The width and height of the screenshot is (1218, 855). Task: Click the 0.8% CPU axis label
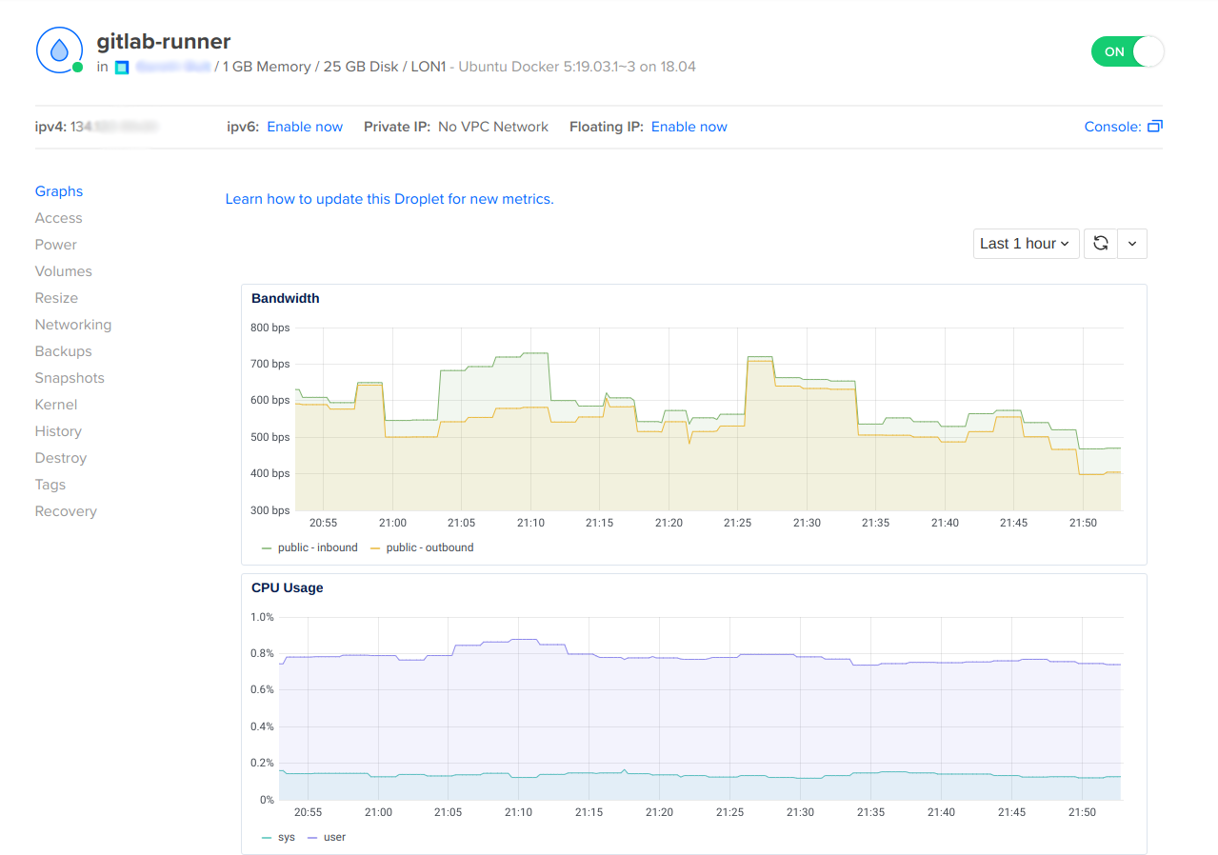(x=262, y=653)
